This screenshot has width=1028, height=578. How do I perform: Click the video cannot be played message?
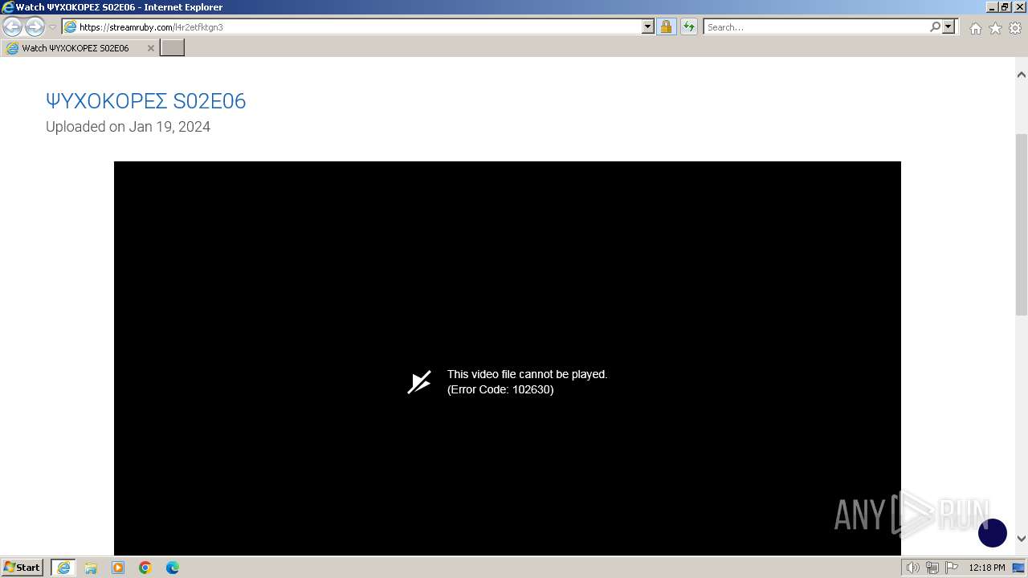527,374
